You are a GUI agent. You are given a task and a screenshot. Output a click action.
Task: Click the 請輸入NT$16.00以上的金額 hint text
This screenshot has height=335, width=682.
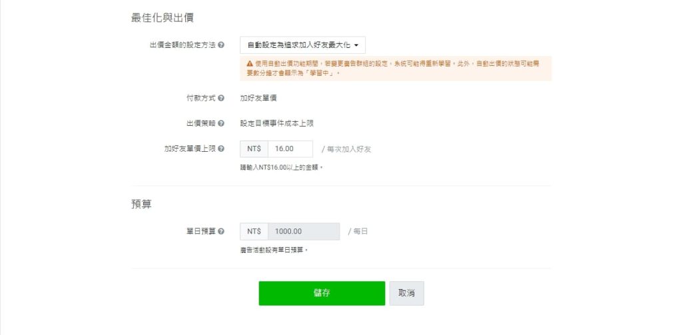click(281, 167)
